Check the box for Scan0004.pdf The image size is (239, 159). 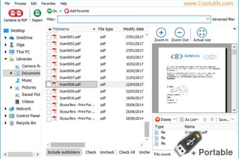[49, 58]
